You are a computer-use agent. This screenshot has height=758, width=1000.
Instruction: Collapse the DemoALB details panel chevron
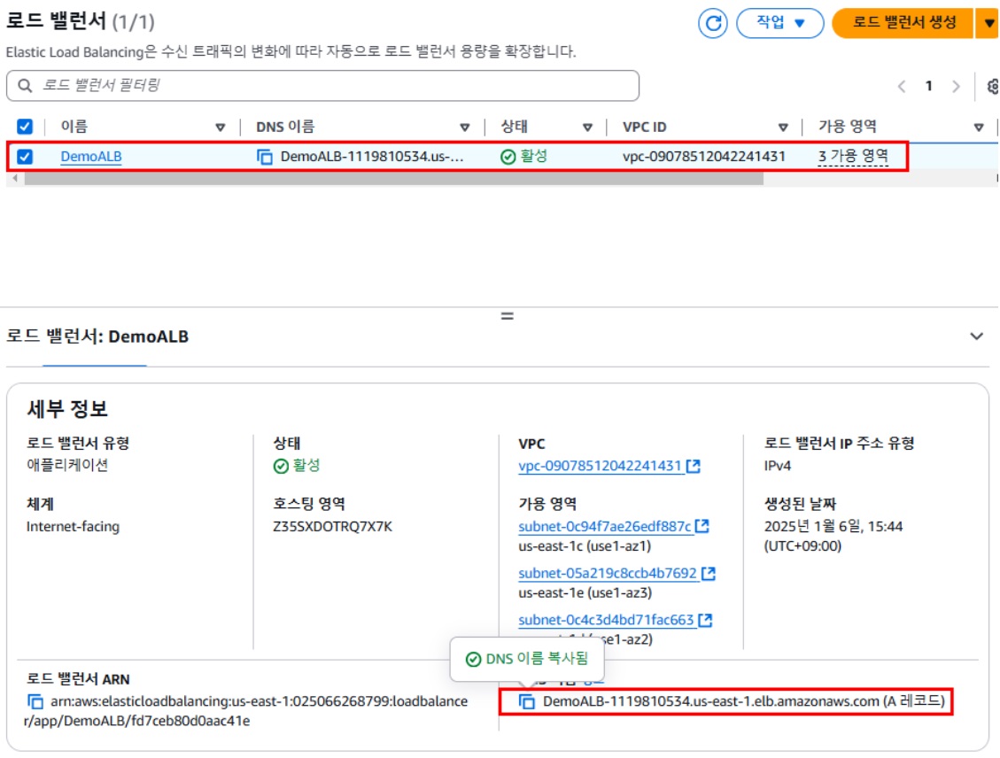pos(976,336)
